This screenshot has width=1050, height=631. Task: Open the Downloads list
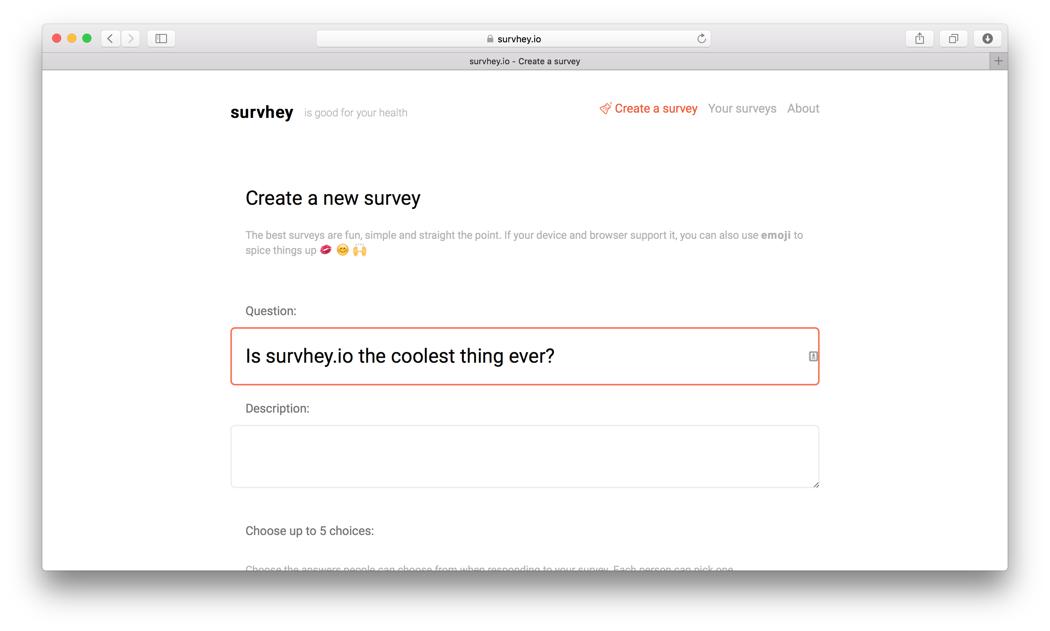[x=987, y=38]
